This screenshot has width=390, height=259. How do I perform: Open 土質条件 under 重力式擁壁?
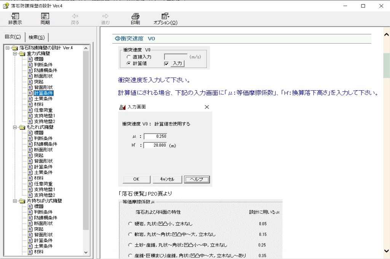click(43, 99)
